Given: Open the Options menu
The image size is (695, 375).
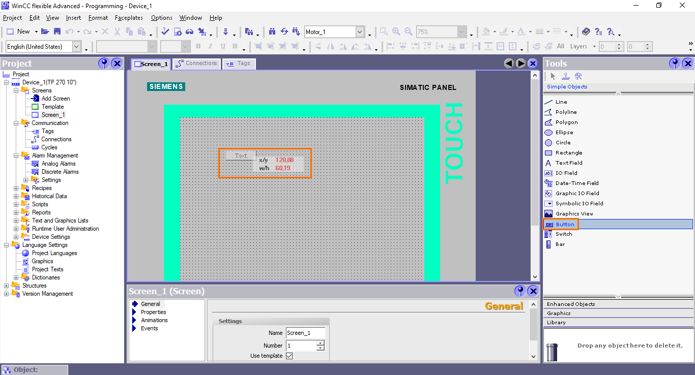Looking at the screenshot, I should (x=162, y=18).
